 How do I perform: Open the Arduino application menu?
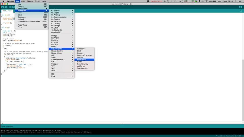pyautogui.click(x=10, y=1)
